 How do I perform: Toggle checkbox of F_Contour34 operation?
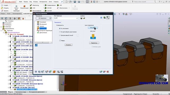(x=13, y=82)
